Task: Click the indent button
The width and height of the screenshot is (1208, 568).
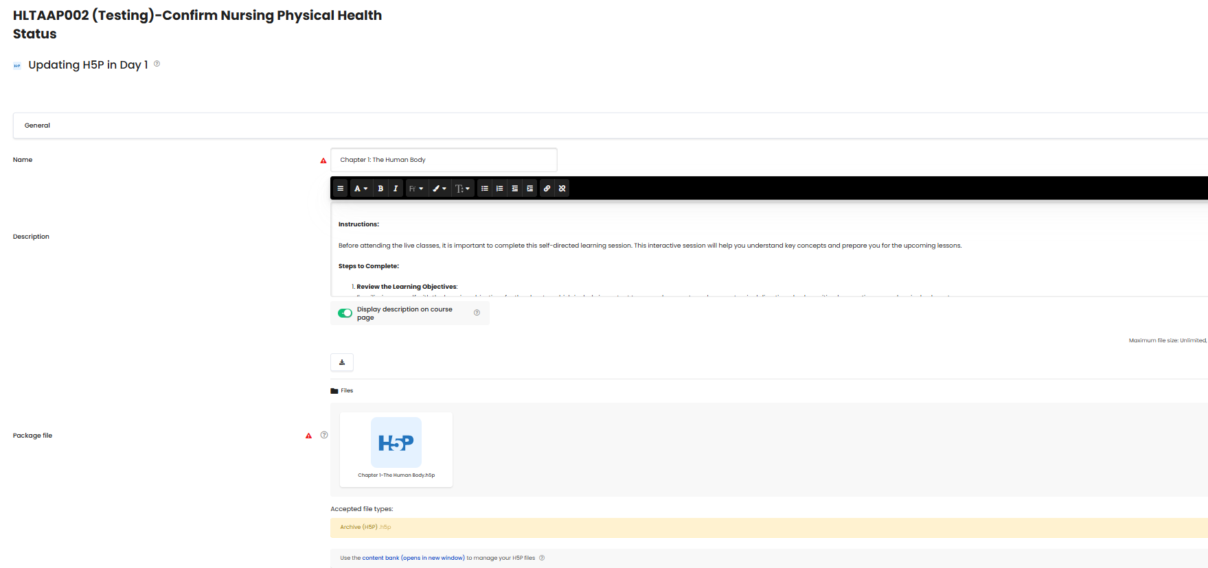Action: point(529,189)
